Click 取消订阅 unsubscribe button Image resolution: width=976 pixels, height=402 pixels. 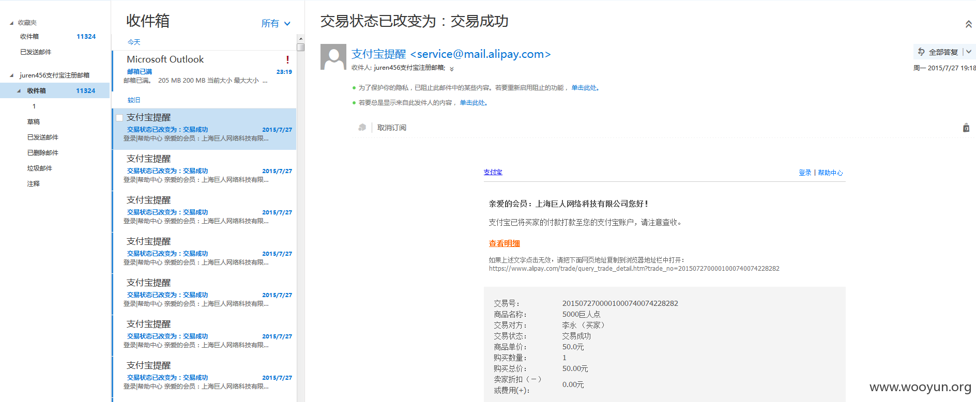point(391,128)
